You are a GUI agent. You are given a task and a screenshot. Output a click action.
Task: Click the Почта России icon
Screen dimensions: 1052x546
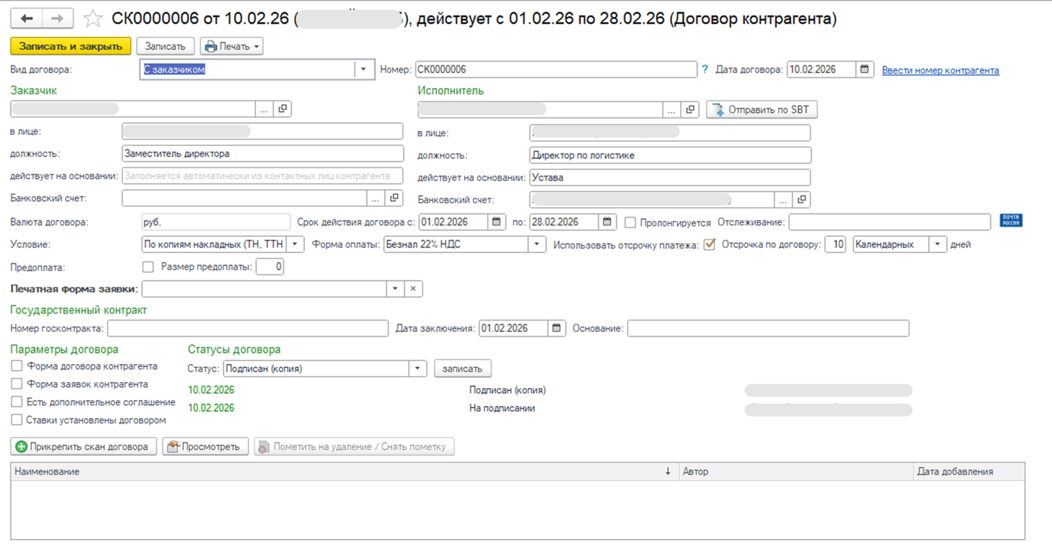[x=1011, y=220]
